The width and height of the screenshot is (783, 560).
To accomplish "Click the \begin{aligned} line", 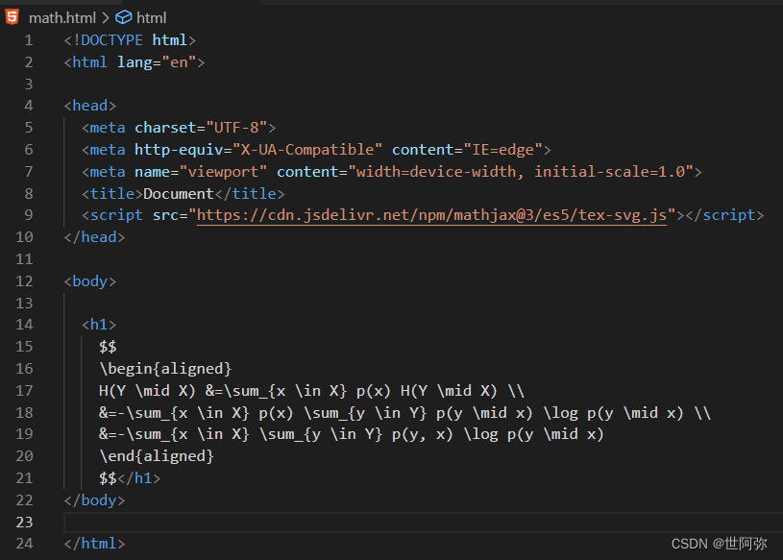I will (x=165, y=369).
